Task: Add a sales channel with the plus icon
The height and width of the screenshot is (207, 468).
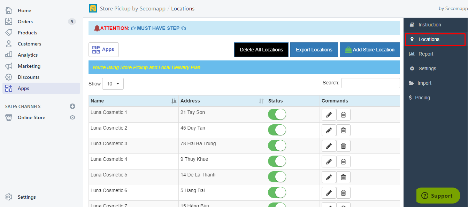Action: 72,106
